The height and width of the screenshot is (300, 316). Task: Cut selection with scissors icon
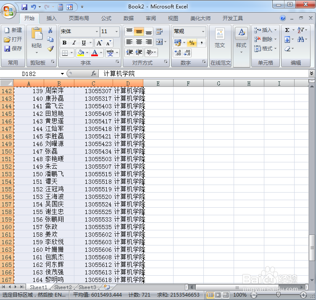[50, 30]
